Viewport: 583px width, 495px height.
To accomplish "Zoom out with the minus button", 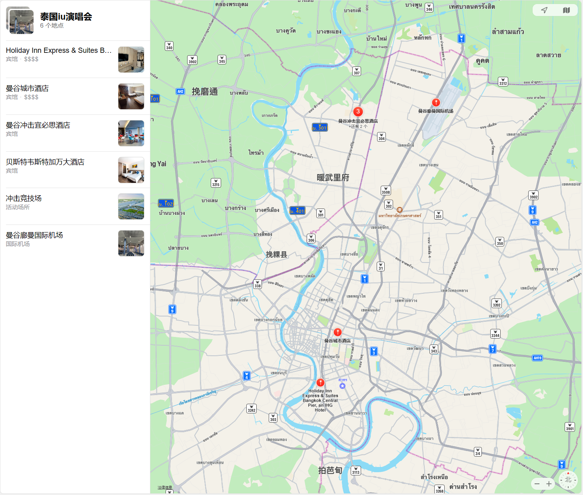I will (x=537, y=484).
